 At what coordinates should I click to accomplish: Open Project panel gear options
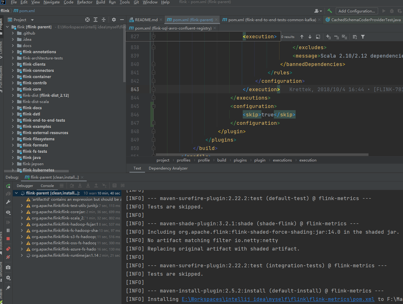tap(114, 20)
